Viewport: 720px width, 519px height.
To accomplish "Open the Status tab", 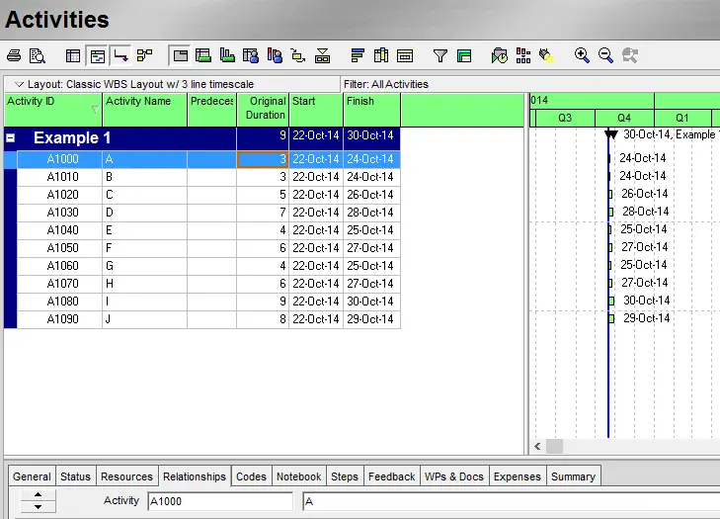I will click(75, 476).
